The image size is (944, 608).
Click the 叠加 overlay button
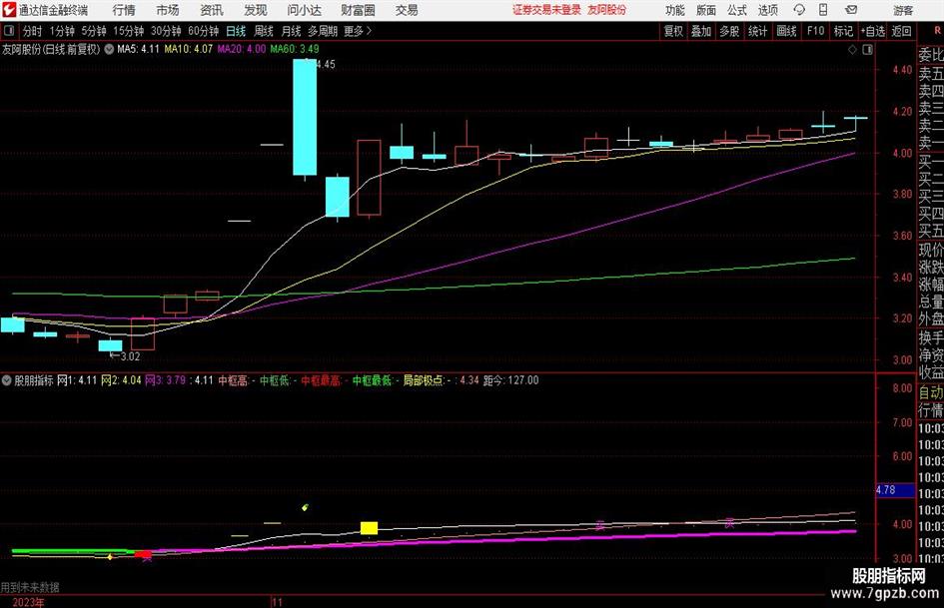701,31
